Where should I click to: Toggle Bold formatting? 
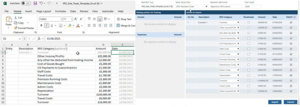pos(41,26)
